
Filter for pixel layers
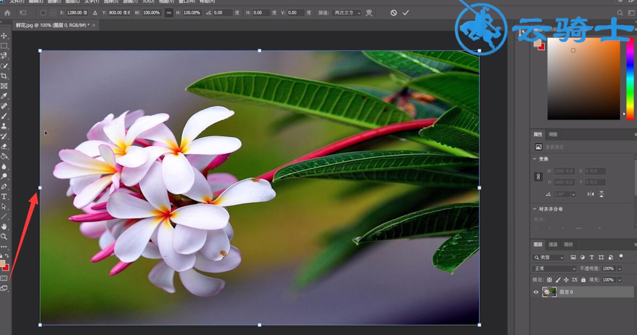click(x=573, y=257)
